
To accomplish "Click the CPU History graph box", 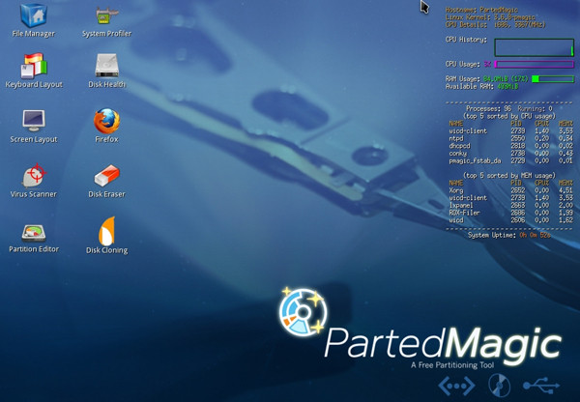I will click(534, 47).
